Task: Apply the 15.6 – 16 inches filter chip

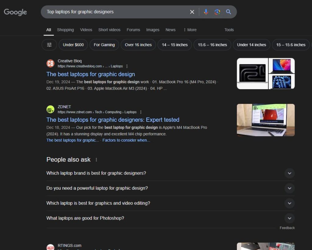Action: [x=212, y=45]
